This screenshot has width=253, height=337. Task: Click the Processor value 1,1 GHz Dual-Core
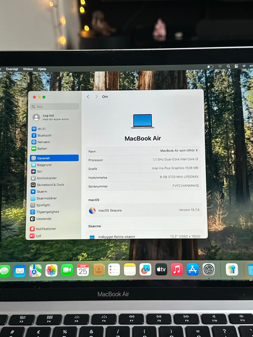pyautogui.click(x=175, y=159)
